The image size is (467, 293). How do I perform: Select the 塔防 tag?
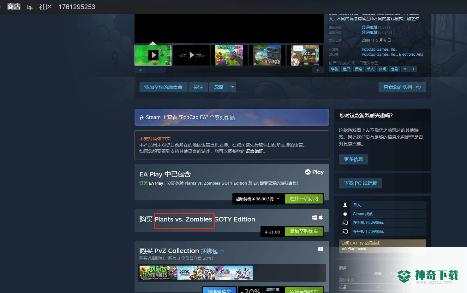335,69
